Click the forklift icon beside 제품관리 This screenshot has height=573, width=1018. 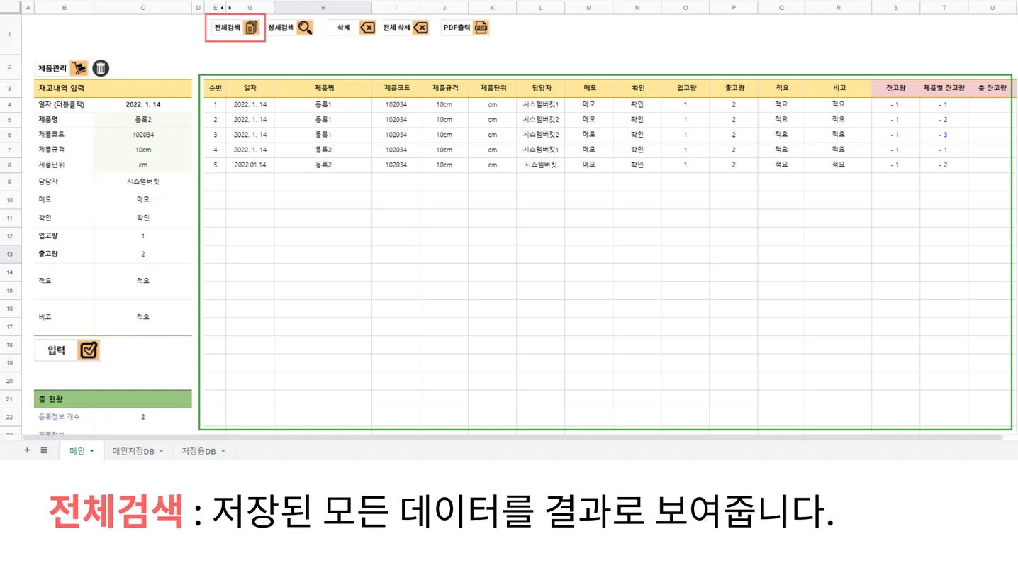pos(79,68)
